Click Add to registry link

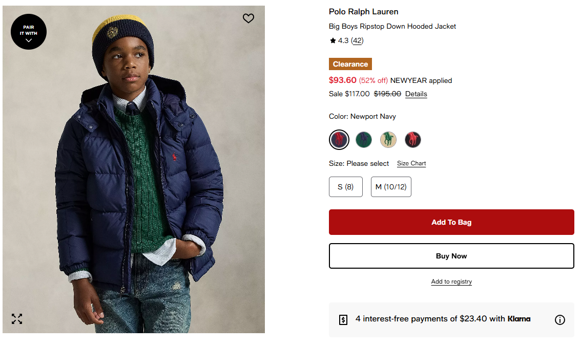tap(451, 282)
